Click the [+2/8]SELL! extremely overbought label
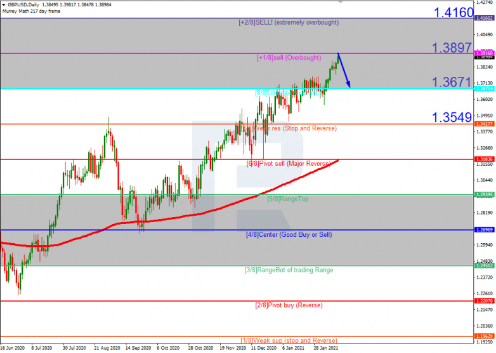Screen dimensions: 496x353 pos(289,22)
